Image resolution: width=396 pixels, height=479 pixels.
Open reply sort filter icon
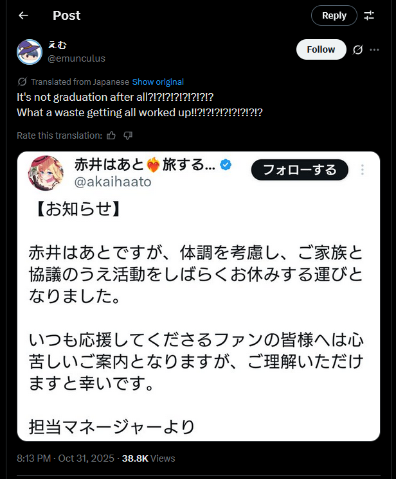tap(369, 15)
